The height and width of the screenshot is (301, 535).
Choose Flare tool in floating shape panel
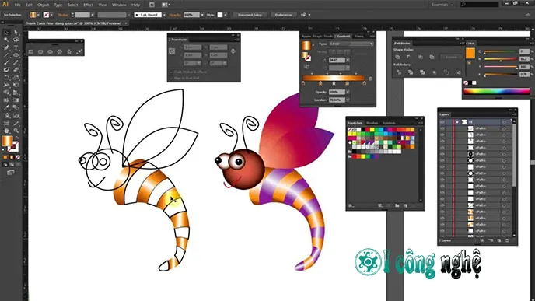click(x=79, y=51)
